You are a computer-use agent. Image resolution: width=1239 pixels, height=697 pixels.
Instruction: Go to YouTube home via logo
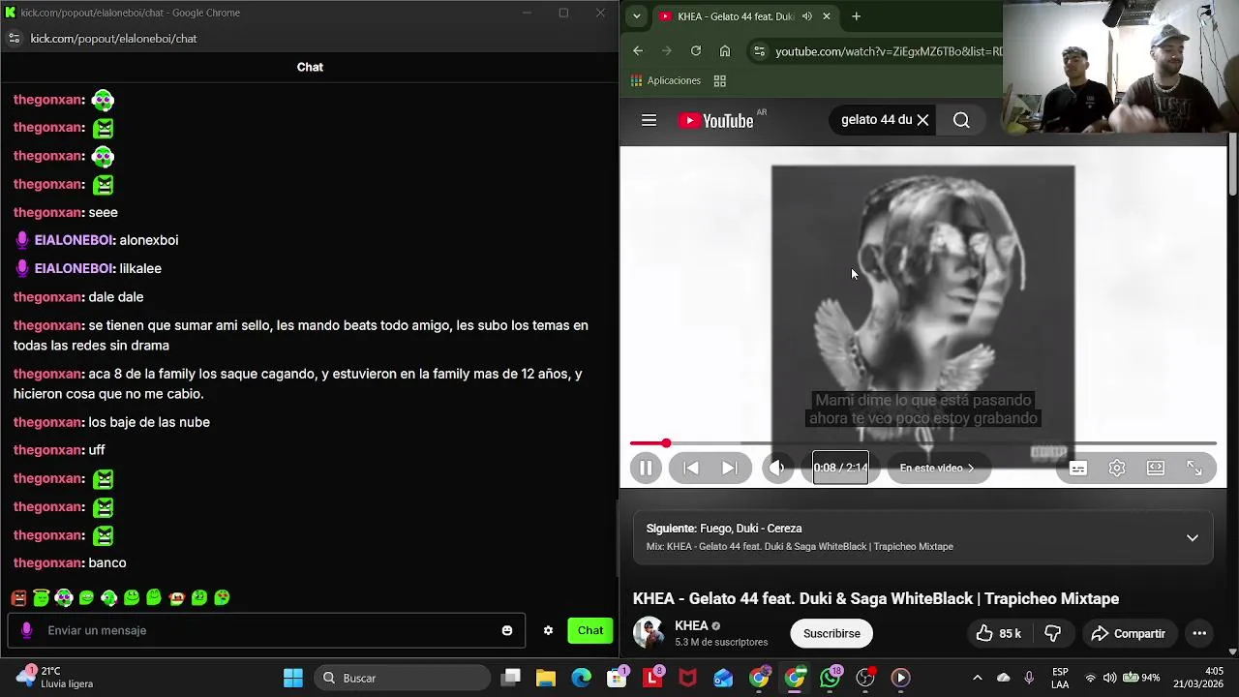(x=716, y=120)
